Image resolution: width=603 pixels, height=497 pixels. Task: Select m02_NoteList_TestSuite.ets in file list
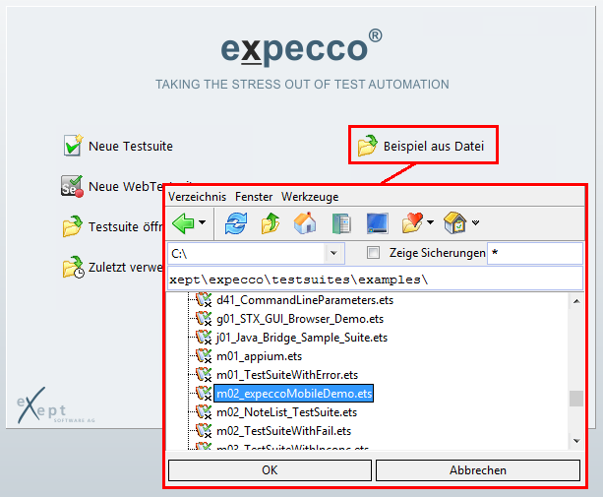pos(278,411)
